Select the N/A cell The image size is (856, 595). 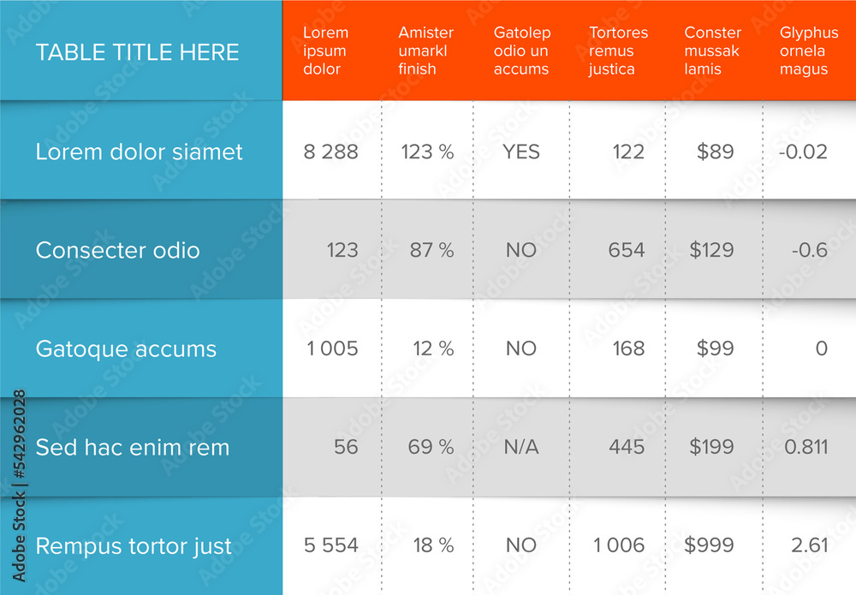click(521, 447)
